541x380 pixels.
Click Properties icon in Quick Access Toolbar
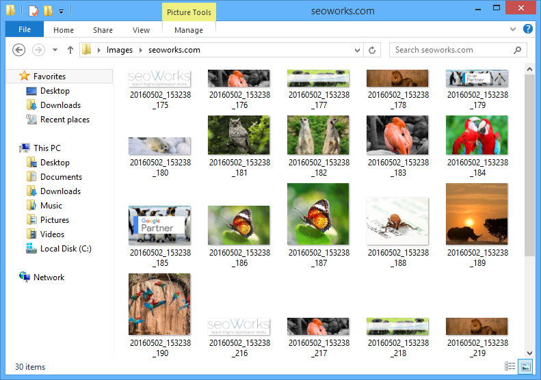[x=33, y=11]
